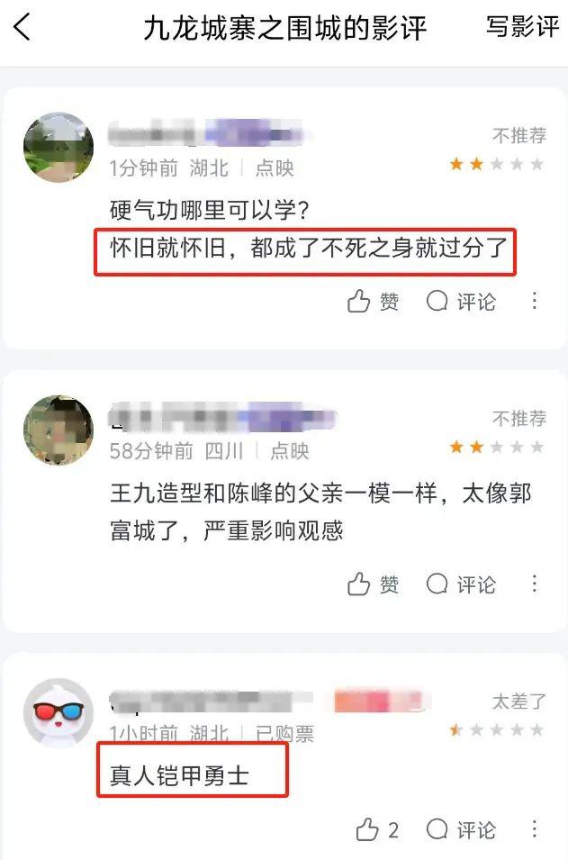The width and height of the screenshot is (568, 860).
Task: Like the 王九造型 review with thumbs-up
Action: pyautogui.click(x=374, y=584)
